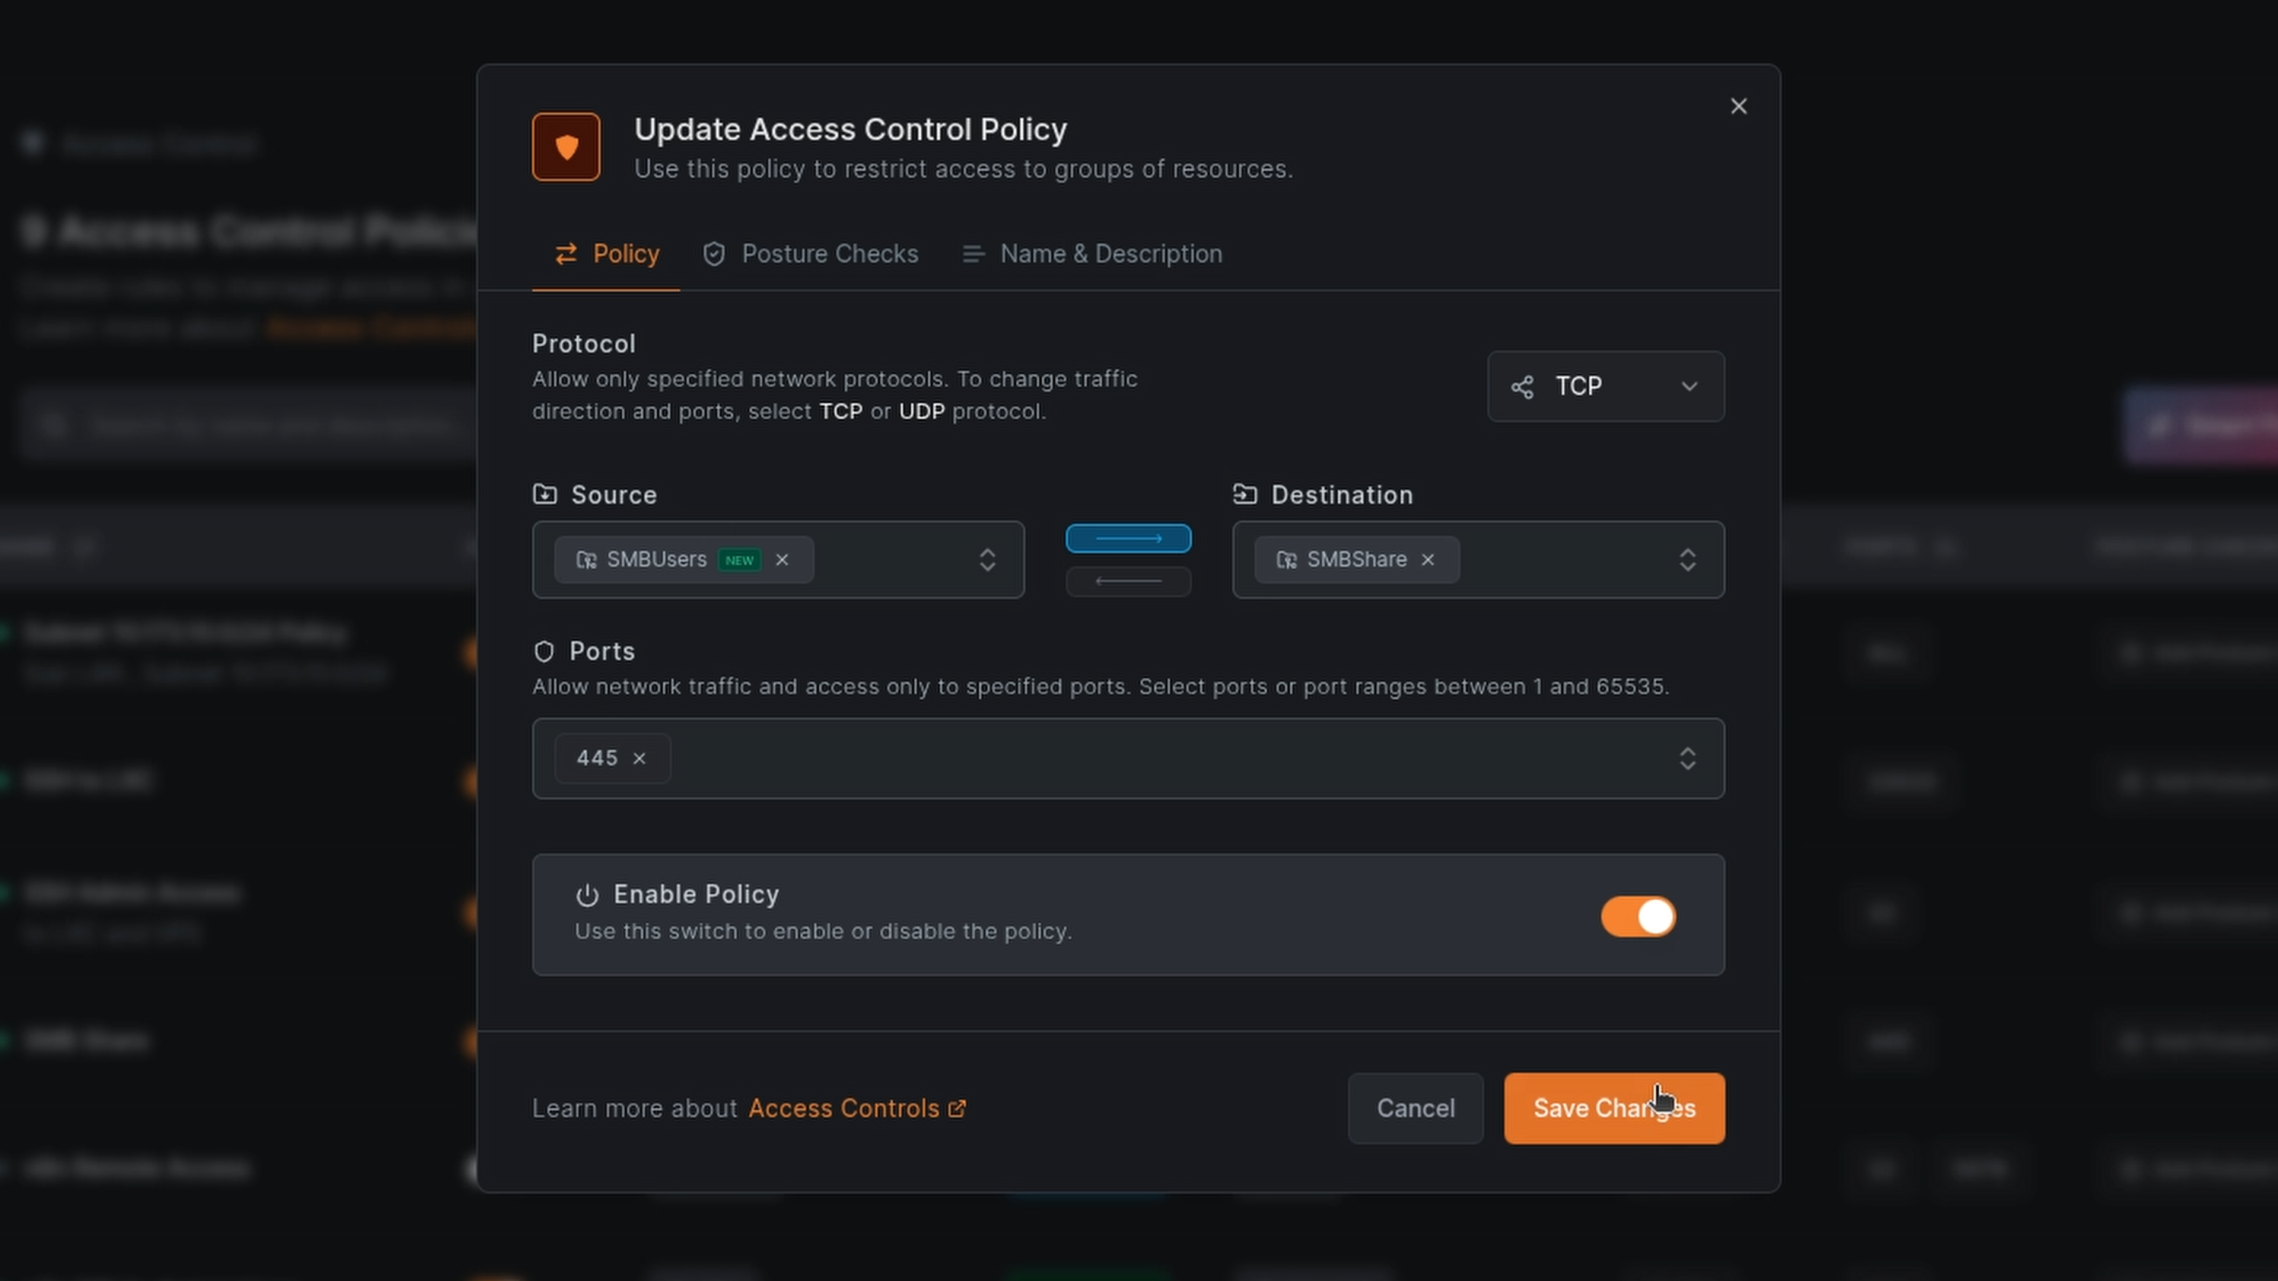
Task: Select the source-to-destination direction arrow
Action: click(1128, 538)
